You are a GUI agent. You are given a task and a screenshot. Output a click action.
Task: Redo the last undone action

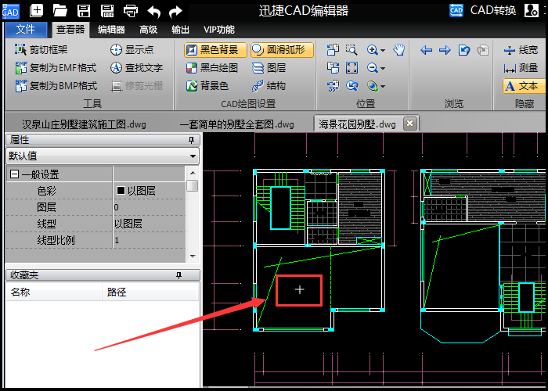175,11
